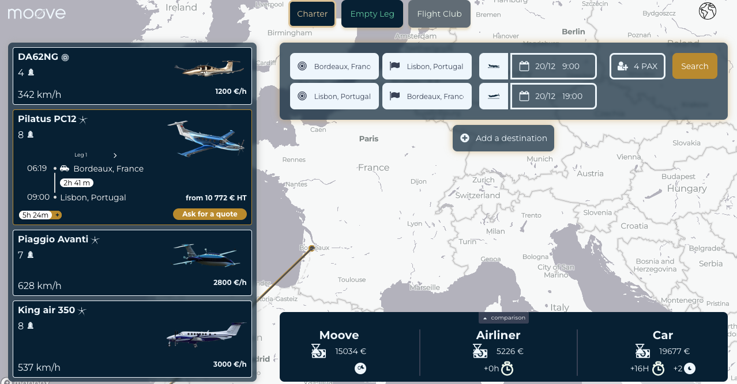Open the 4 PAX passenger selector
Screen dimensions: 737x384
click(638, 66)
